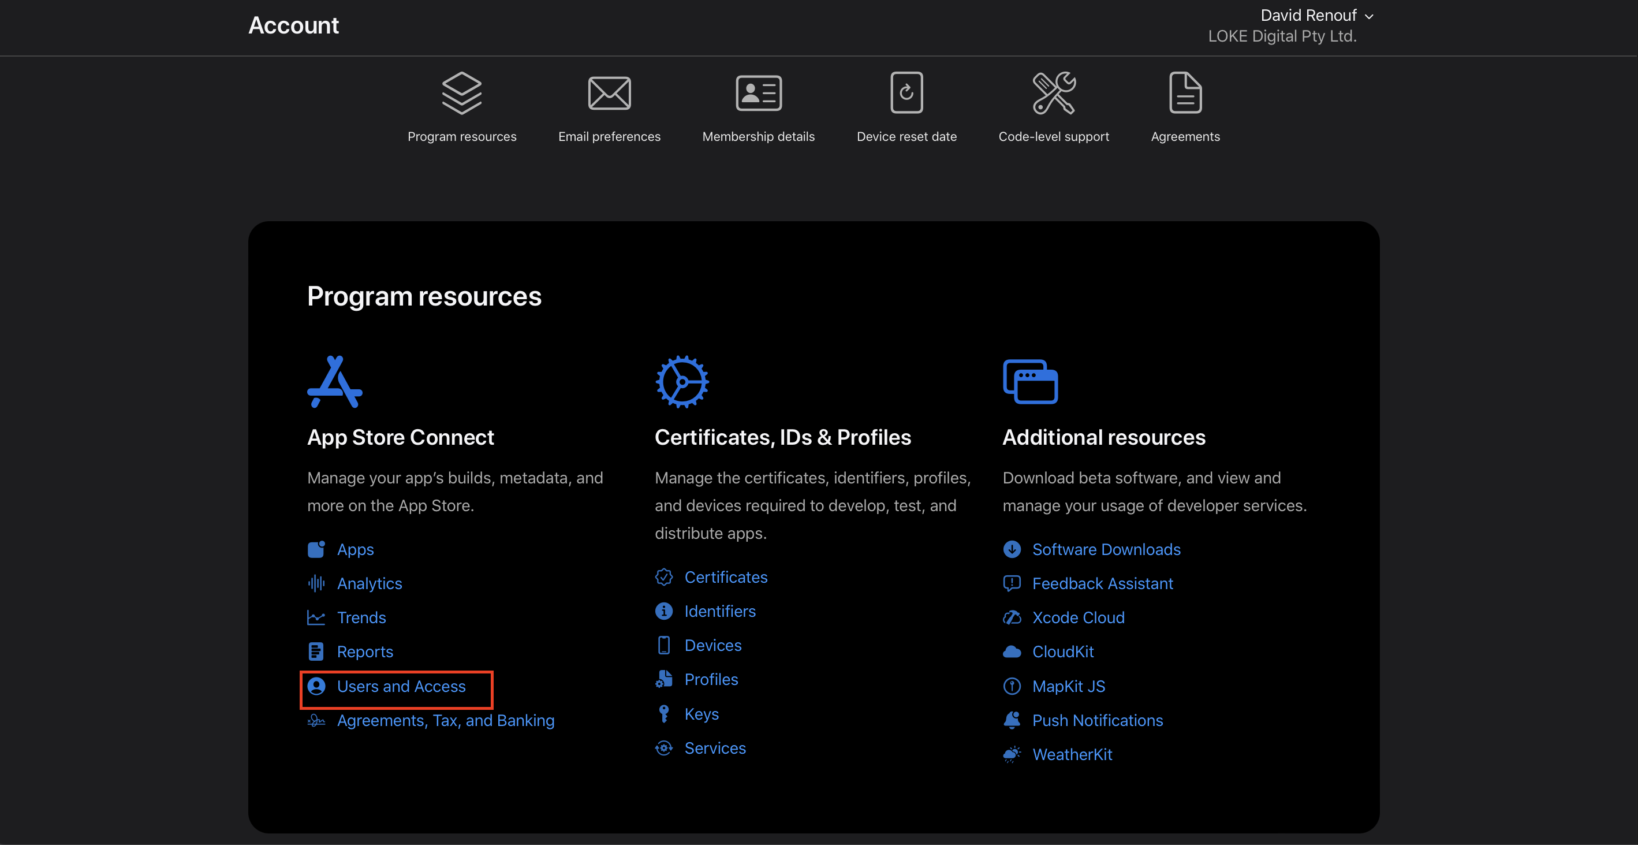Open the Software Downloads link
Viewport: 1638px width, 845px height.
coord(1106,549)
